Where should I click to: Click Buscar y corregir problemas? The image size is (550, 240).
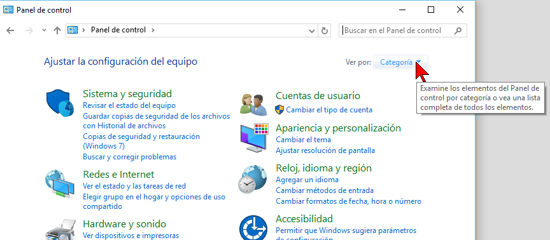pos(129,157)
